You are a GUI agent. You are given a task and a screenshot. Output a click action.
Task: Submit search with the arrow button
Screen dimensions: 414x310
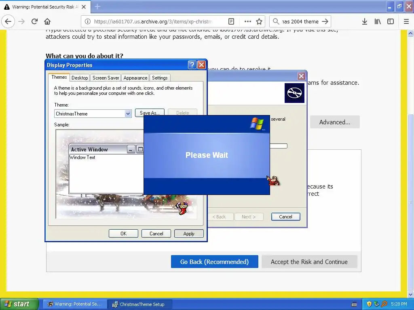pos(325,21)
